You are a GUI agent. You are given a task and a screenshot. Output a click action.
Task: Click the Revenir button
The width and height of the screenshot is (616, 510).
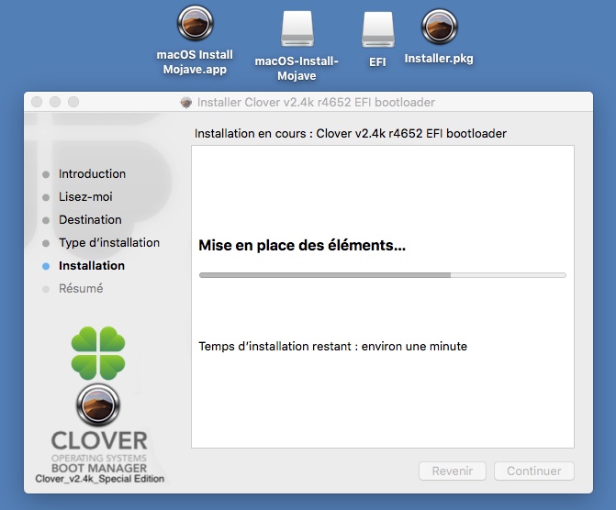pos(453,471)
